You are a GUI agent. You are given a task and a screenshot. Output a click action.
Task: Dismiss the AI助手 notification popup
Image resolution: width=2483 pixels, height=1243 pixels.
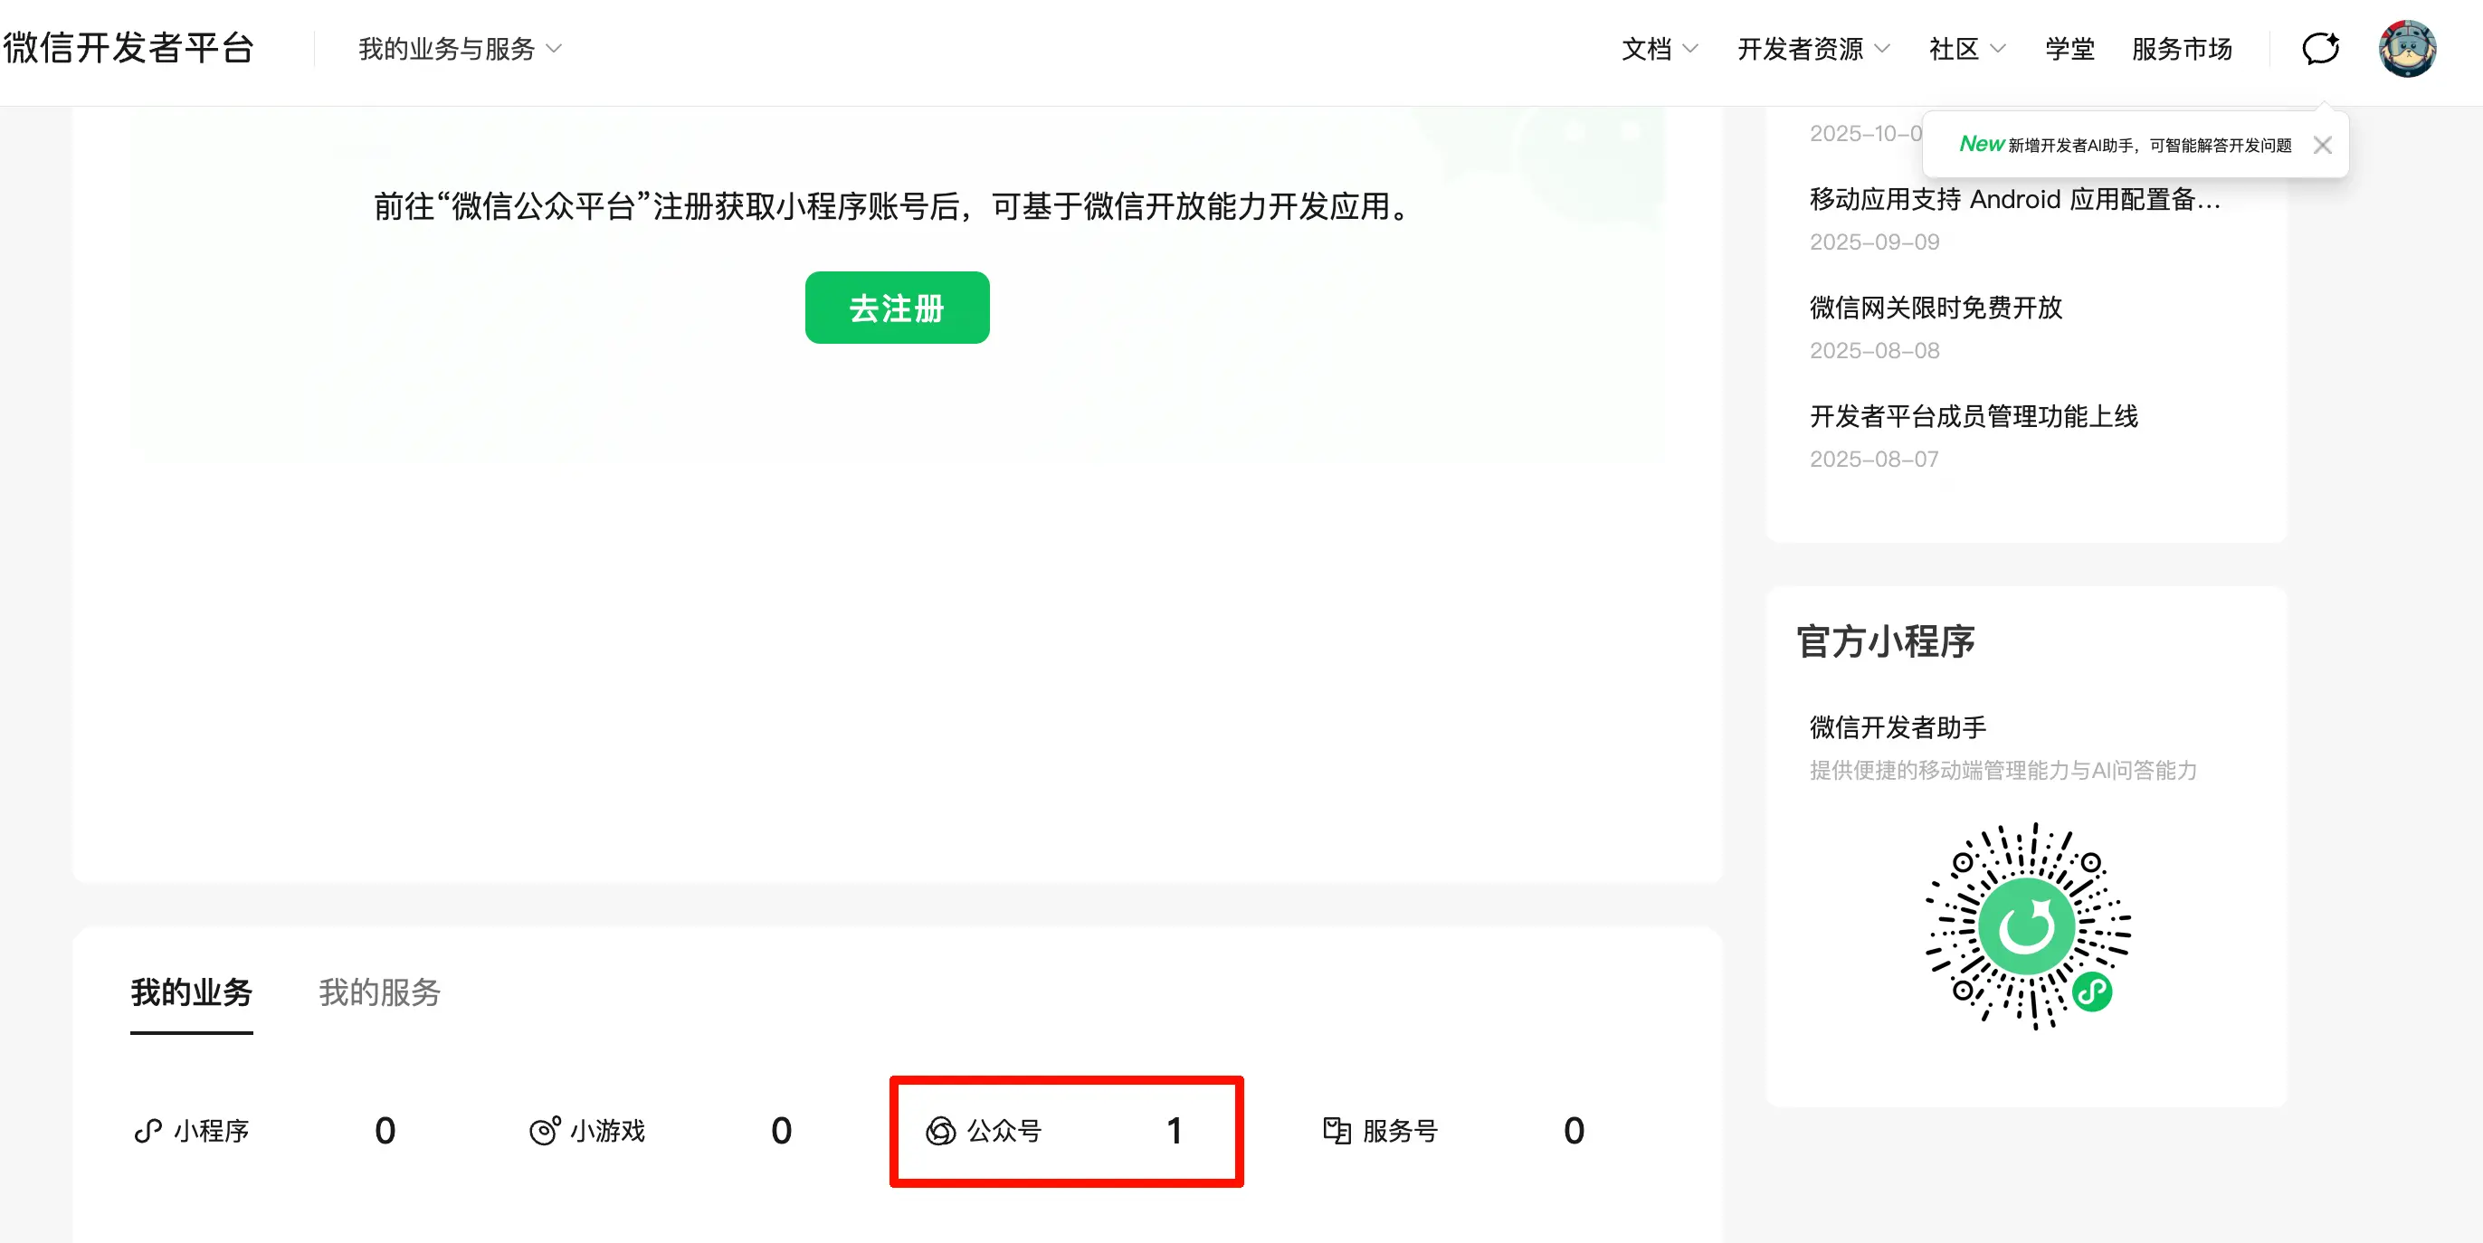2323,145
